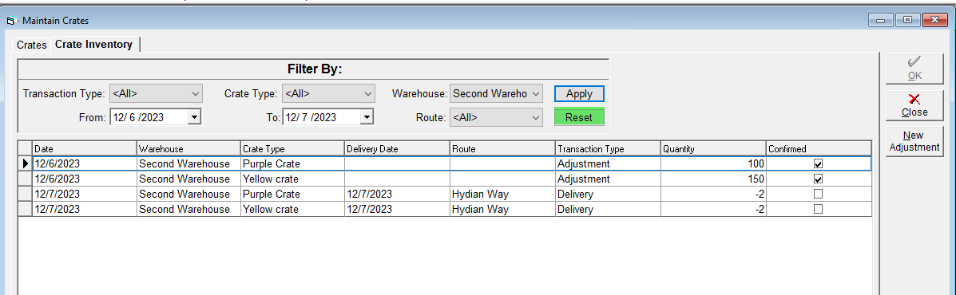Switch to the Crates tab
The height and width of the screenshot is (295, 956).
click(x=32, y=45)
